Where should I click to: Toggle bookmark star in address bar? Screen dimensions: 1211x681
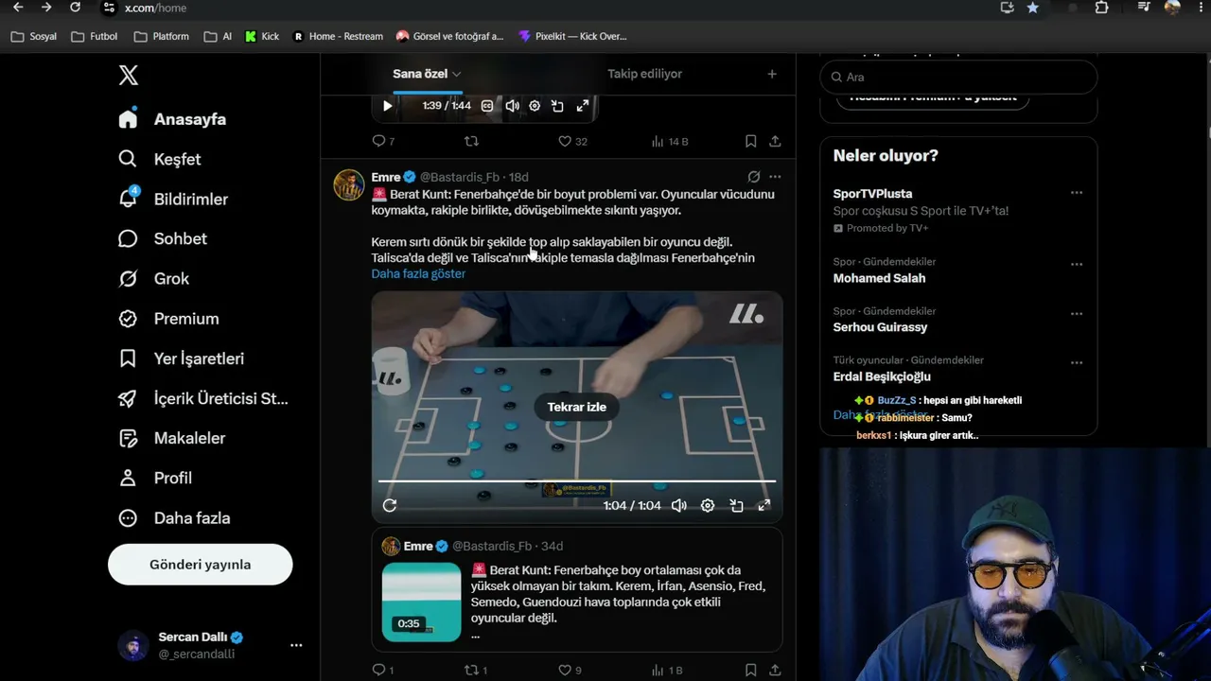pos(1033,8)
